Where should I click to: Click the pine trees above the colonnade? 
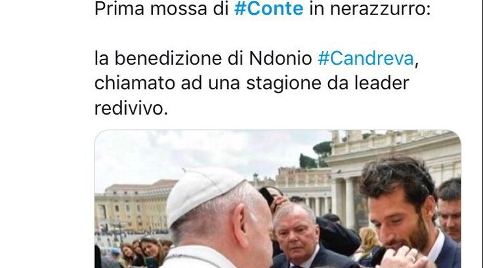pos(317,155)
